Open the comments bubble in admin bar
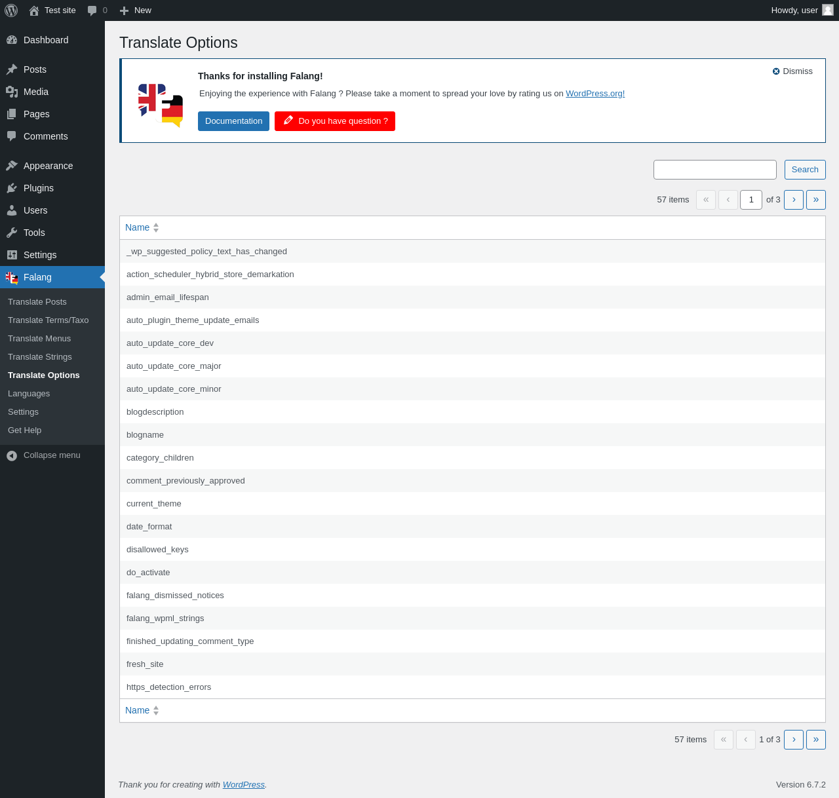 click(92, 10)
